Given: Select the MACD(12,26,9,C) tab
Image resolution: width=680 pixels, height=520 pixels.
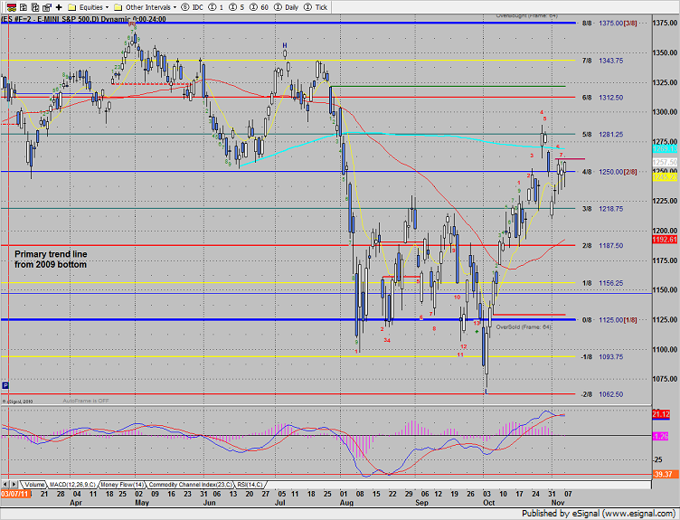Looking at the screenshot, I should (72, 485).
